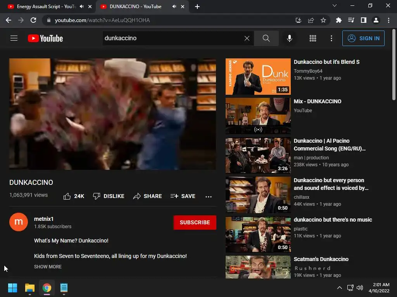The image size is (397, 297).
Task: Open Notepad from the taskbar
Action: [x=64, y=288]
